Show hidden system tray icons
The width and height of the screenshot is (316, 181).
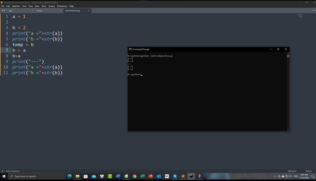tap(275, 176)
